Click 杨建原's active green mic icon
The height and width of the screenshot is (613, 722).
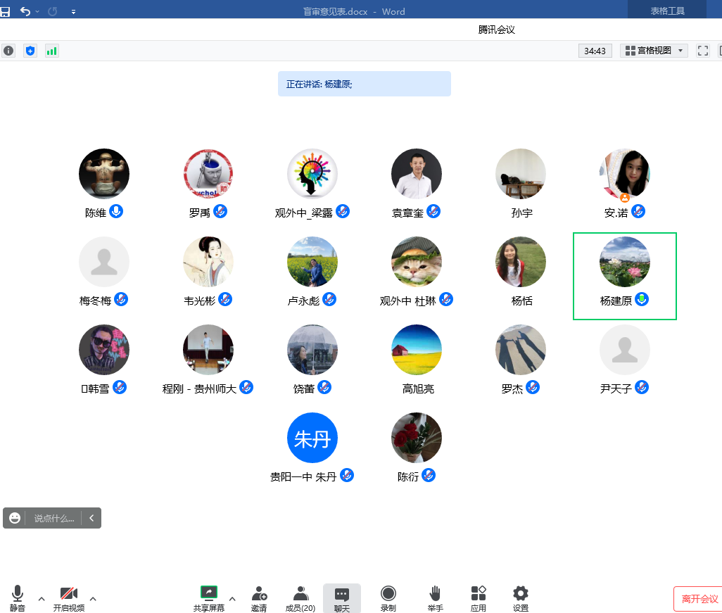click(641, 299)
